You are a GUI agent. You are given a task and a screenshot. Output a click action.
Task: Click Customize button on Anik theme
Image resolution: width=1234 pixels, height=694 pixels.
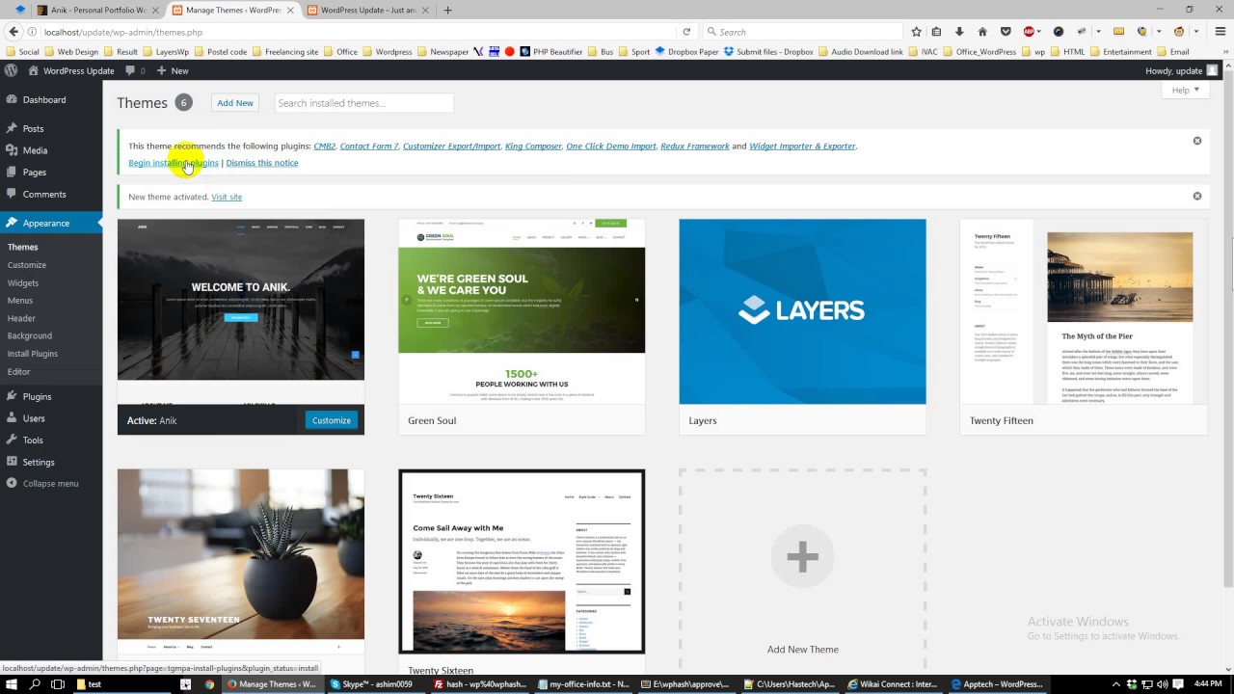pyautogui.click(x=332, y=420)
